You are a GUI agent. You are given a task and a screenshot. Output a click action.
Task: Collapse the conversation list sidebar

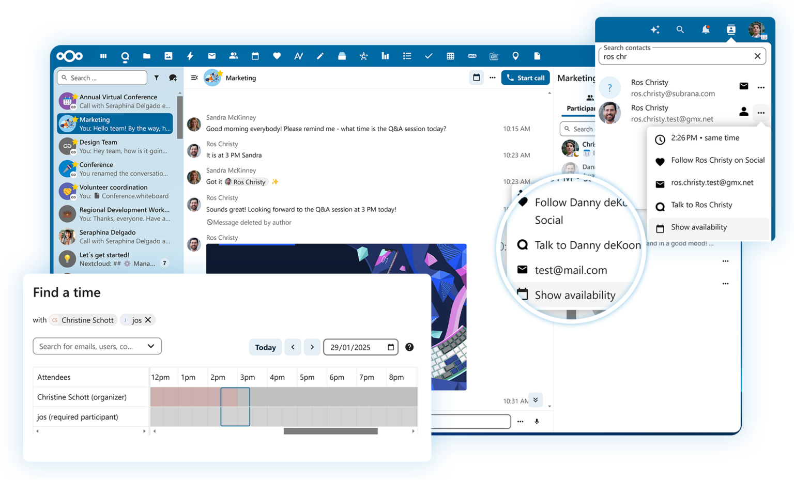[x=194, y=78]
